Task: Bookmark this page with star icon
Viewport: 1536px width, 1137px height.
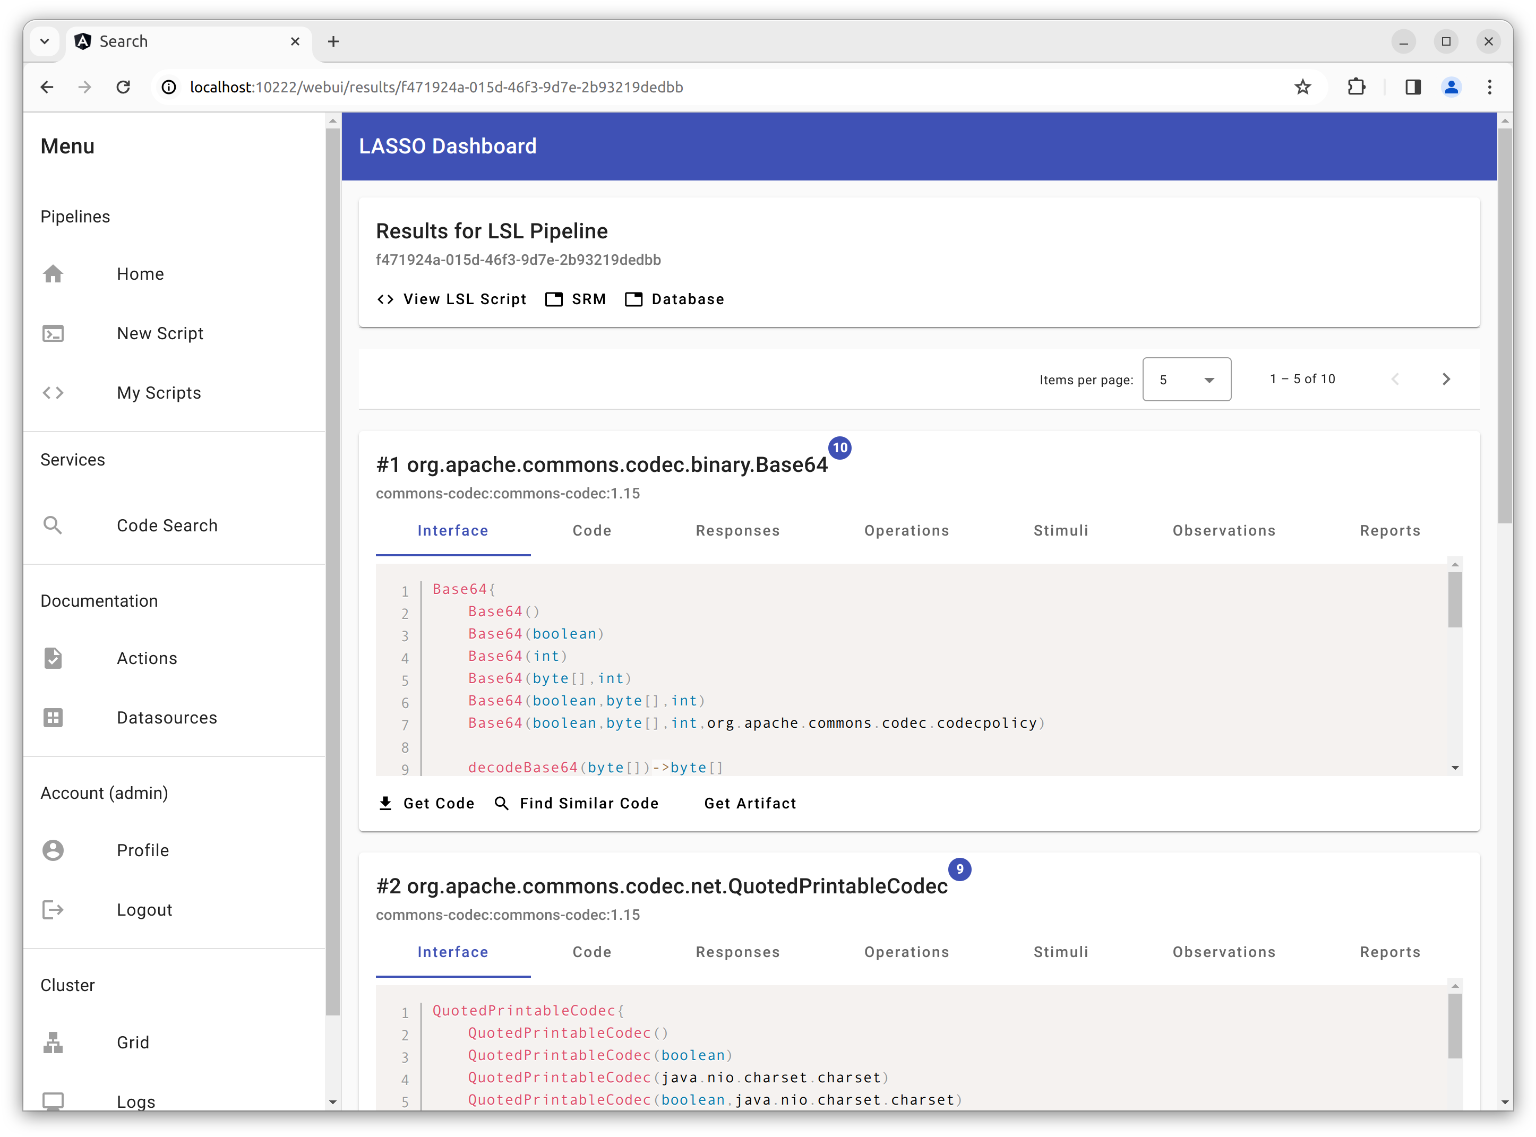Action: coord(1302,88)
